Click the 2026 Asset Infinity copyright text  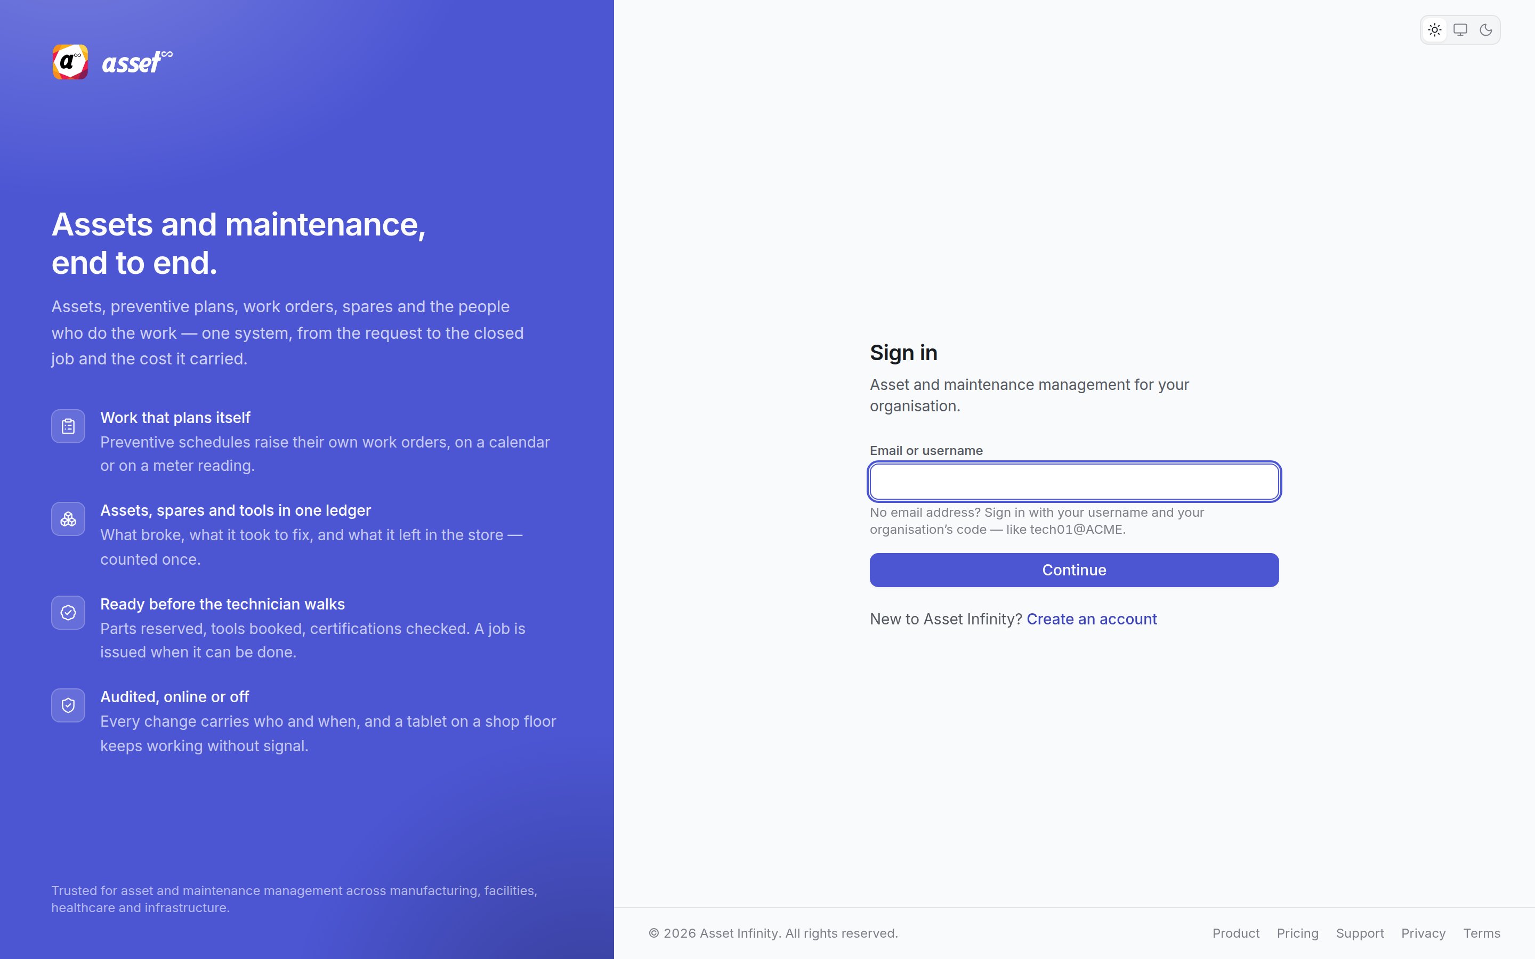(773, 933)
